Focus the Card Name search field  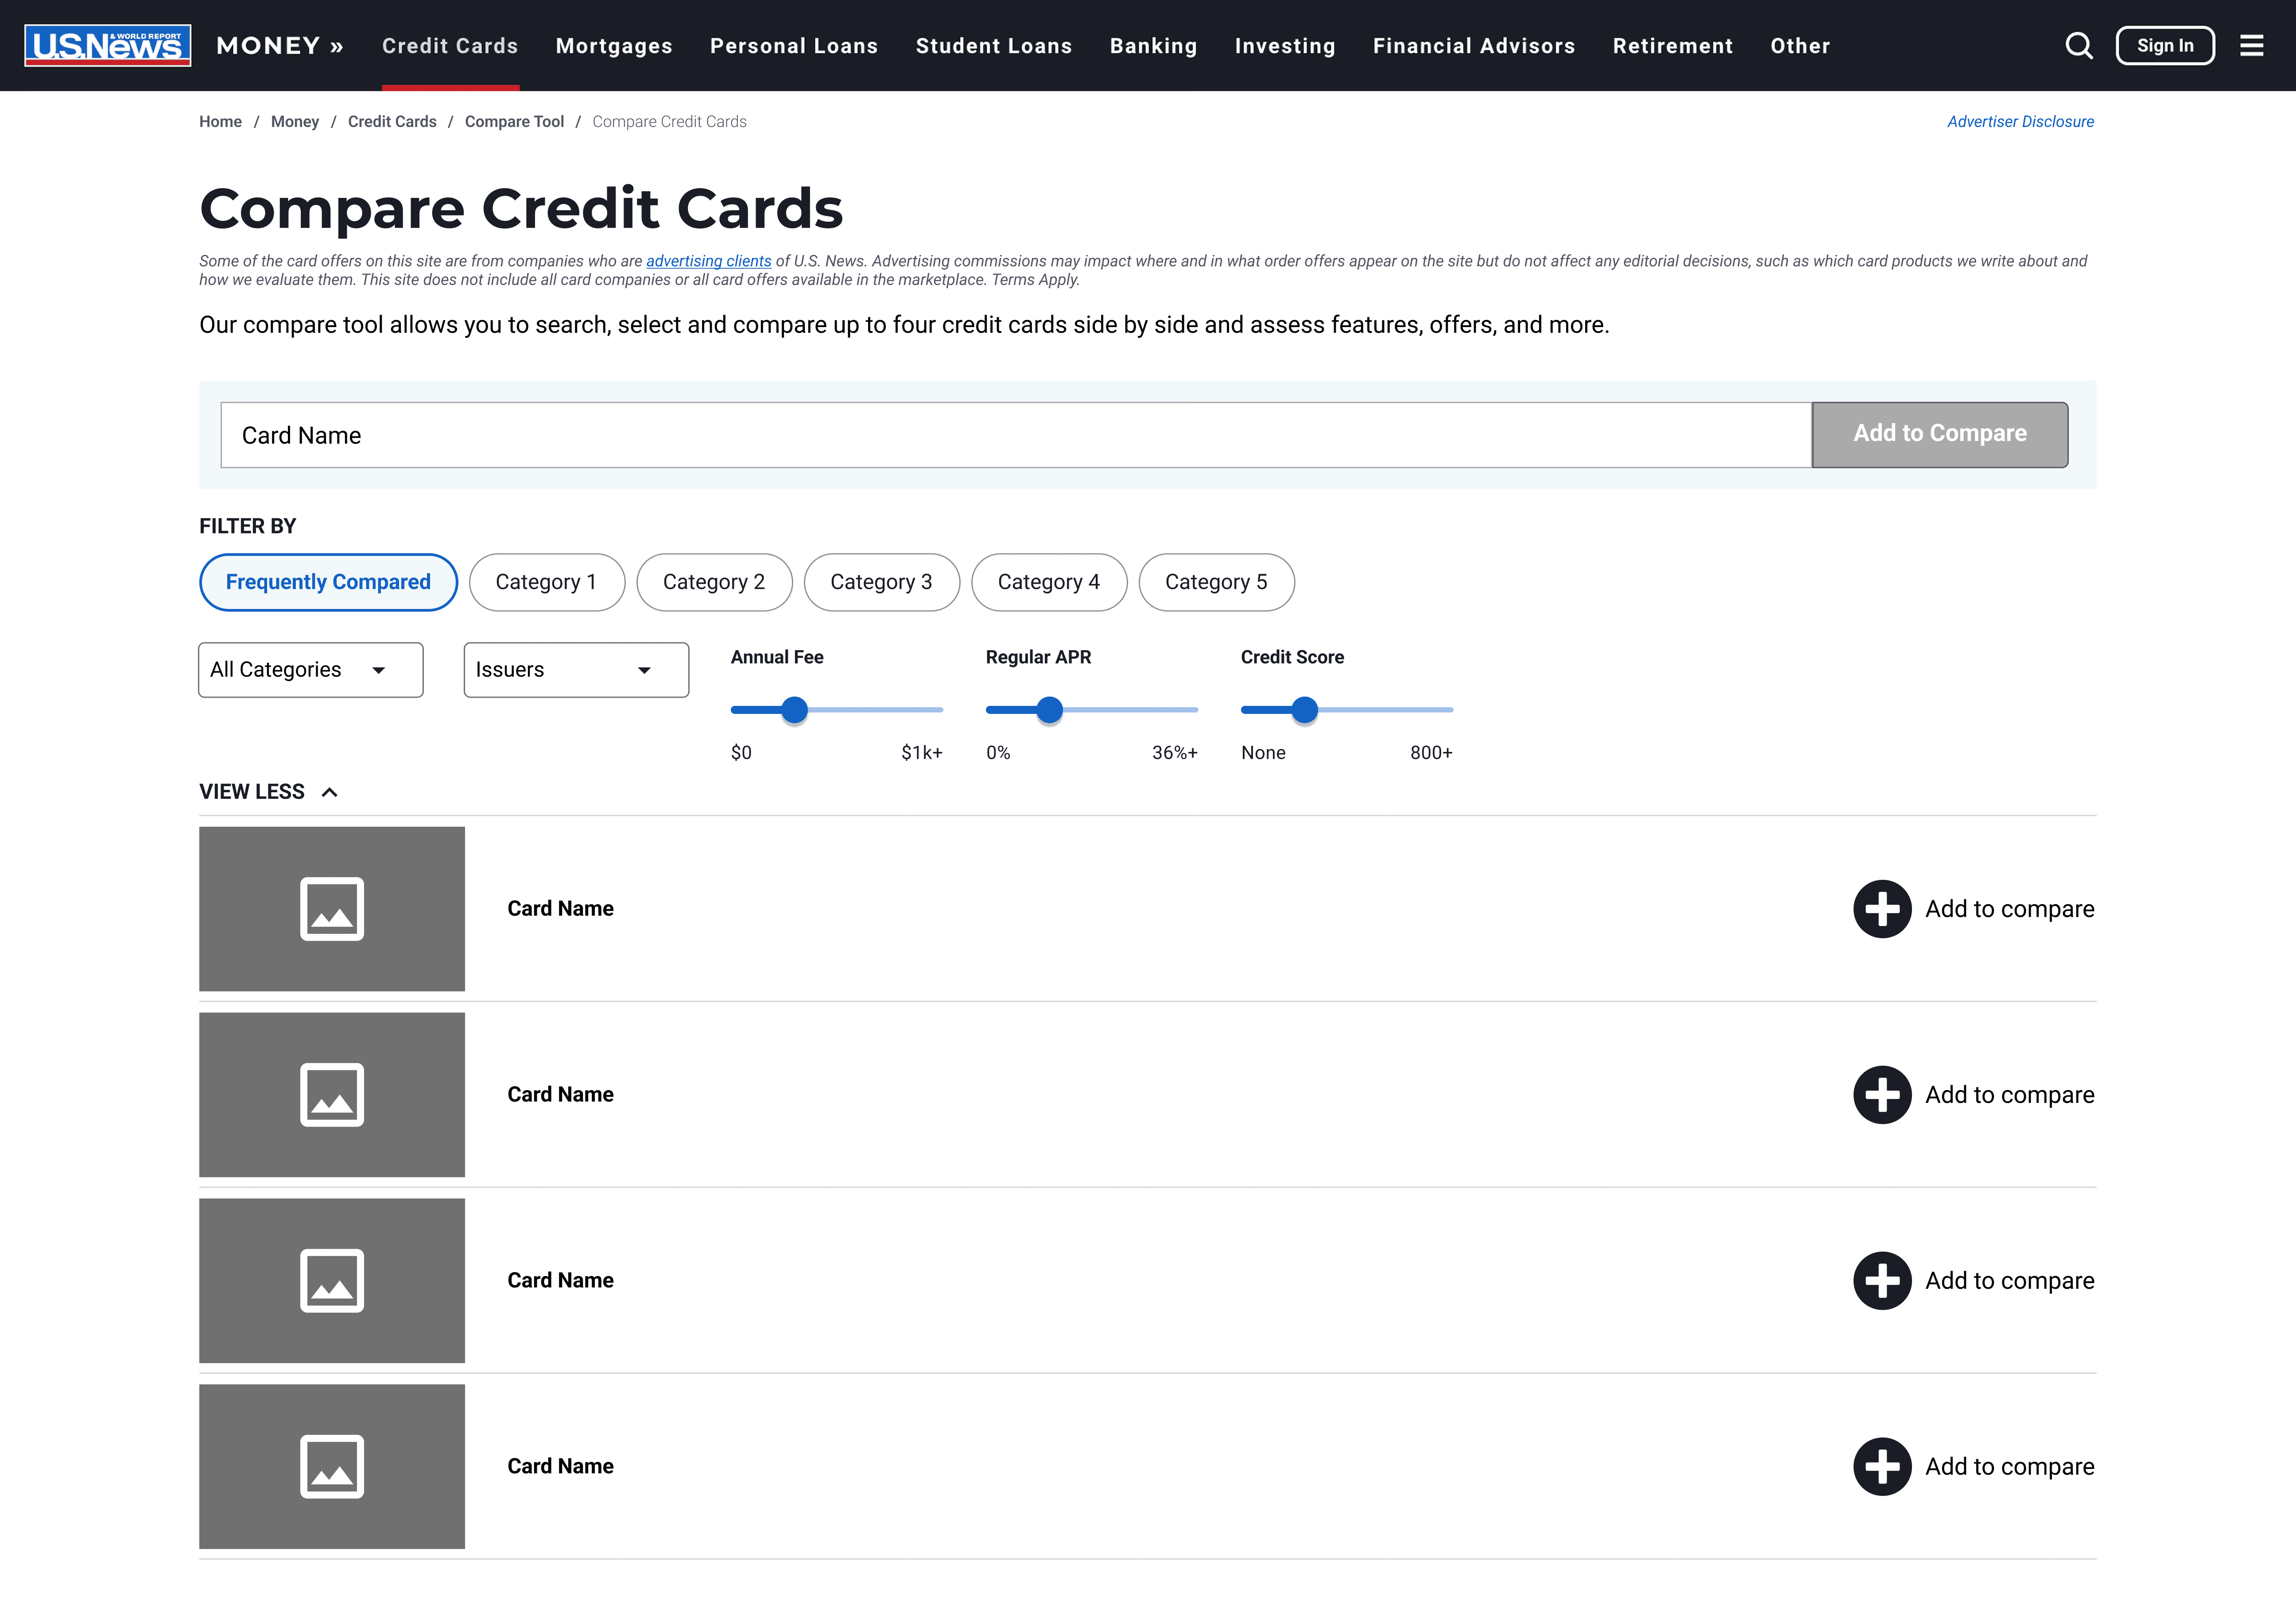pos(1015,435)
